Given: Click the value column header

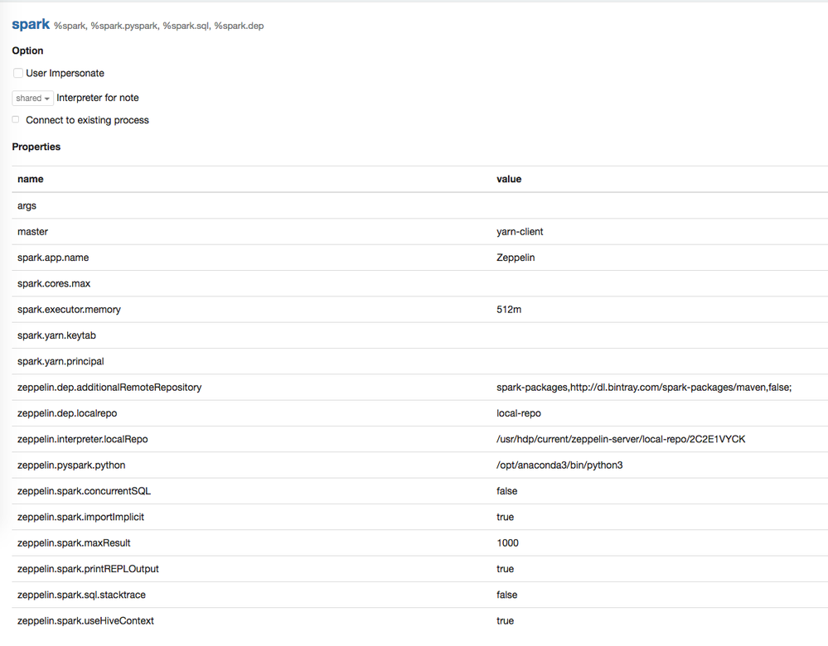Looking at the screenshot, I should tap(508, 179).
